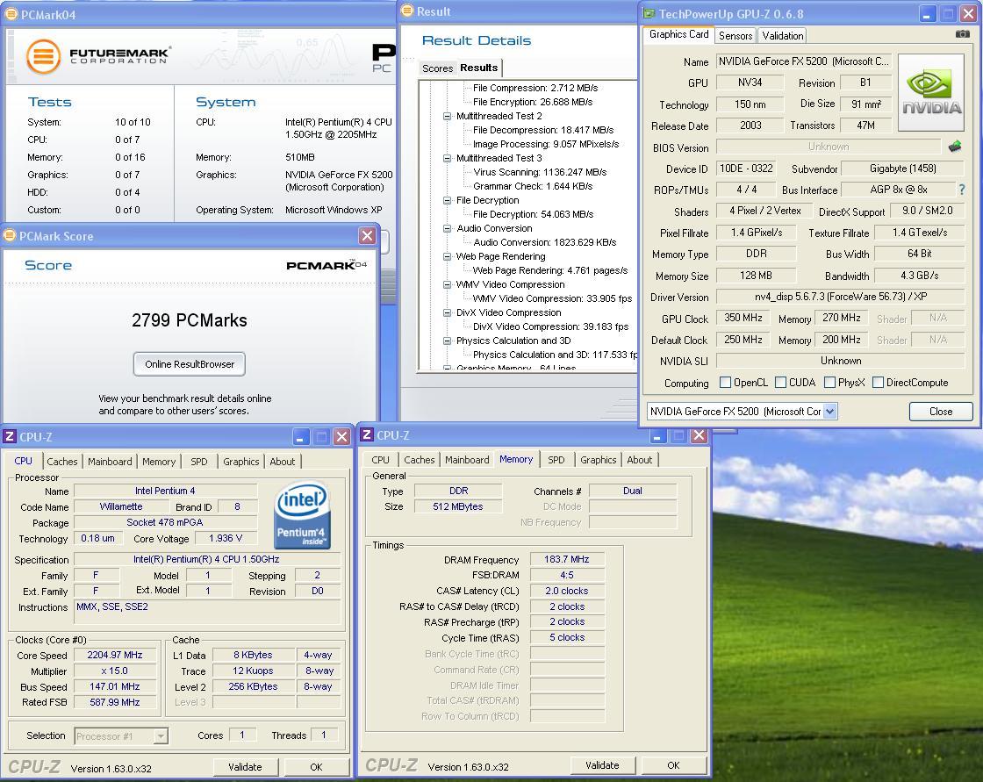Click the Specification field in CPU-Z
The height and width of the screenshot is (782, 983).
(x=207, y=559)
